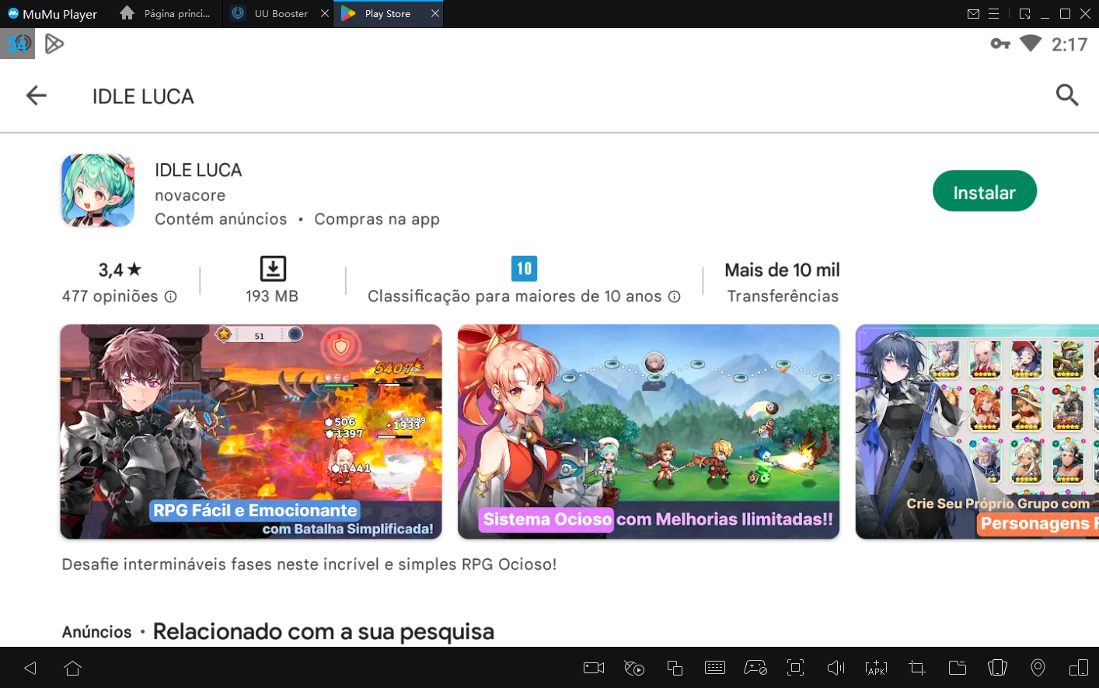Adjust volume with the speaker icon
Viewport: 1099px width, 688px height.
836,668
